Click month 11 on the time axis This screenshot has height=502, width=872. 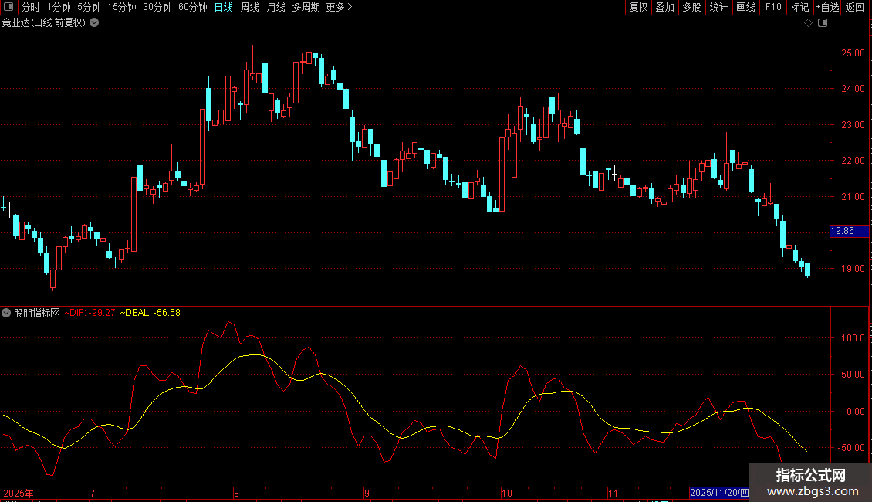click(613, 493)
